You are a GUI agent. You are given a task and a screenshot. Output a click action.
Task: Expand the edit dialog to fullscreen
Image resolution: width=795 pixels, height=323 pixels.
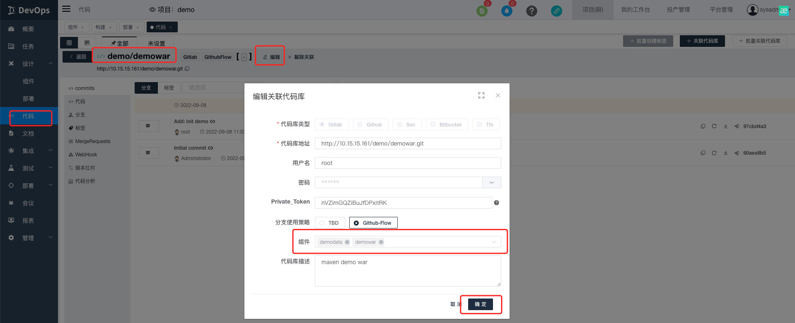481,95
